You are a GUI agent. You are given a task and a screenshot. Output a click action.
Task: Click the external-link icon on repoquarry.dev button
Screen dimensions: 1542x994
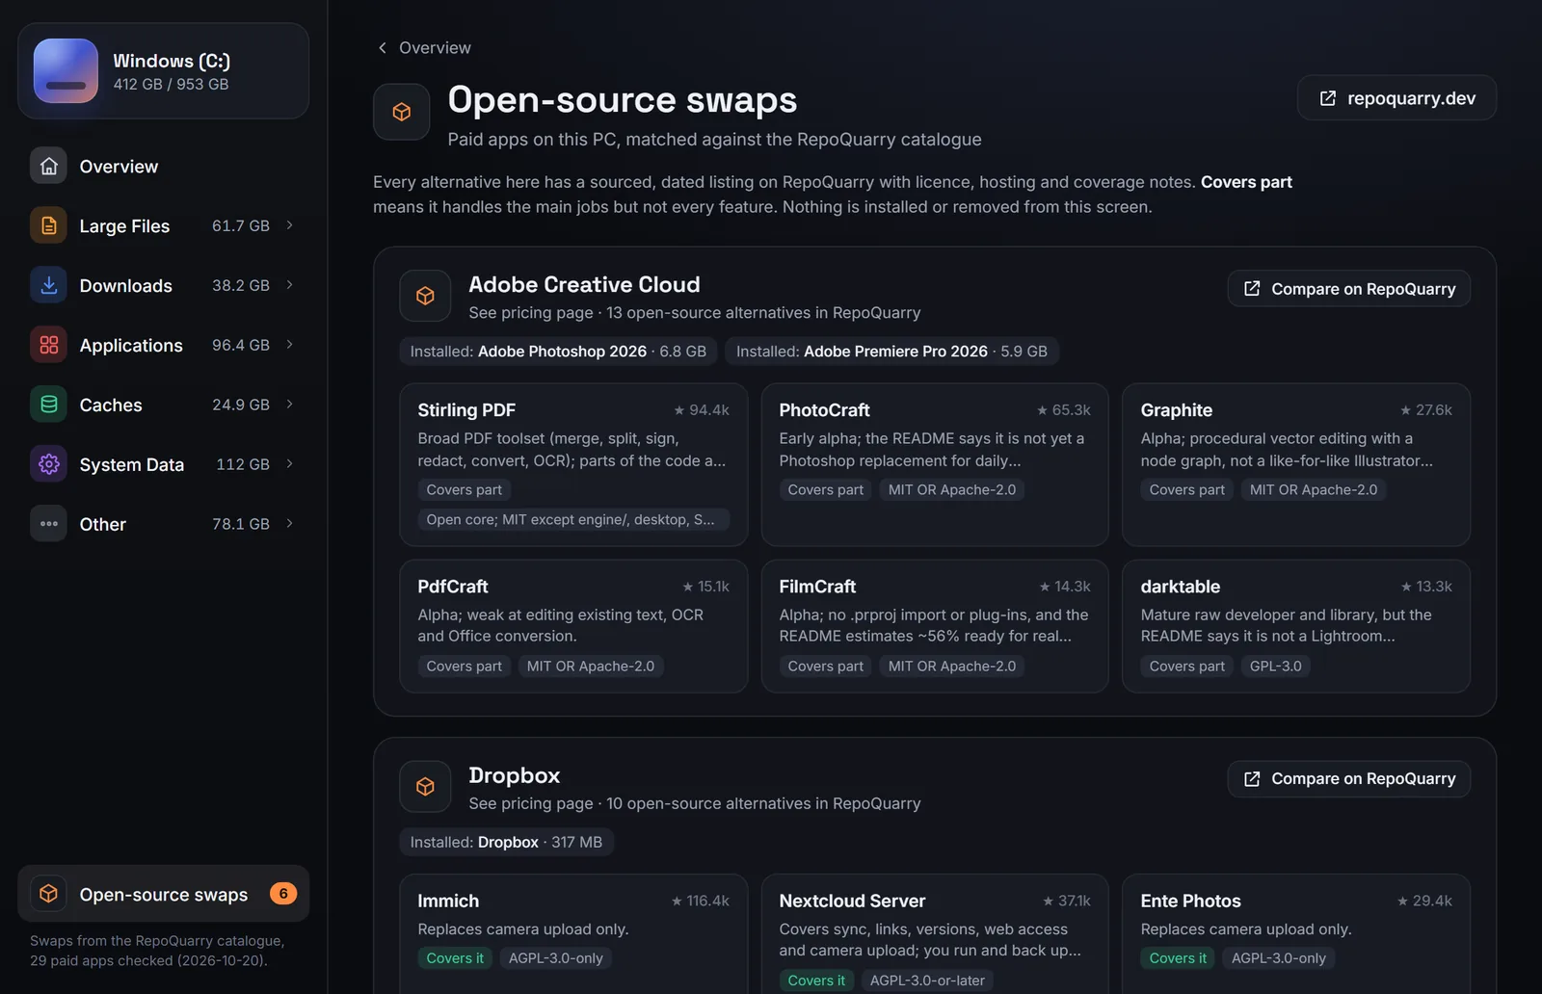pos(1328,98)
